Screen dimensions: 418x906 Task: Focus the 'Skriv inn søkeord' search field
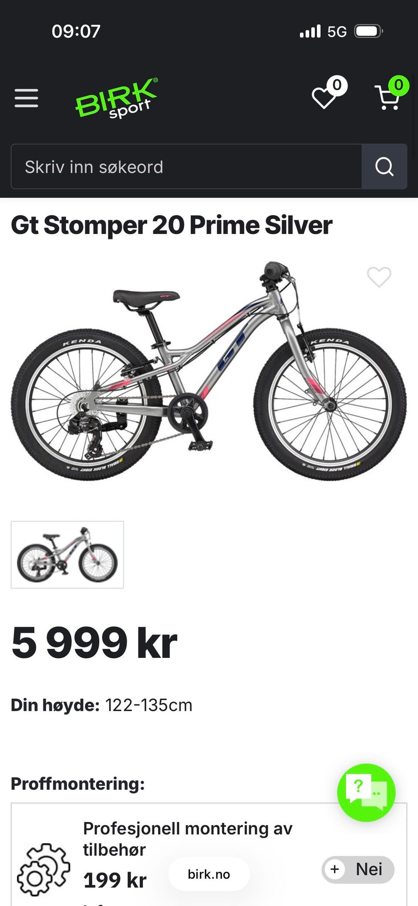(186, 167)
